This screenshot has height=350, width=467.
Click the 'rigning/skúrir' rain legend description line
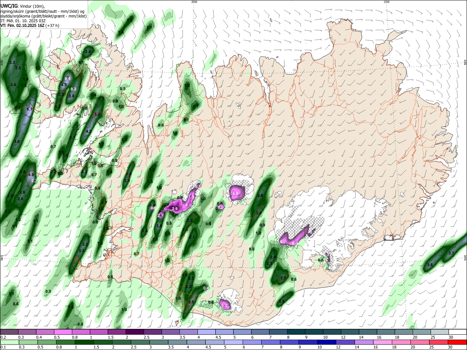43,11
